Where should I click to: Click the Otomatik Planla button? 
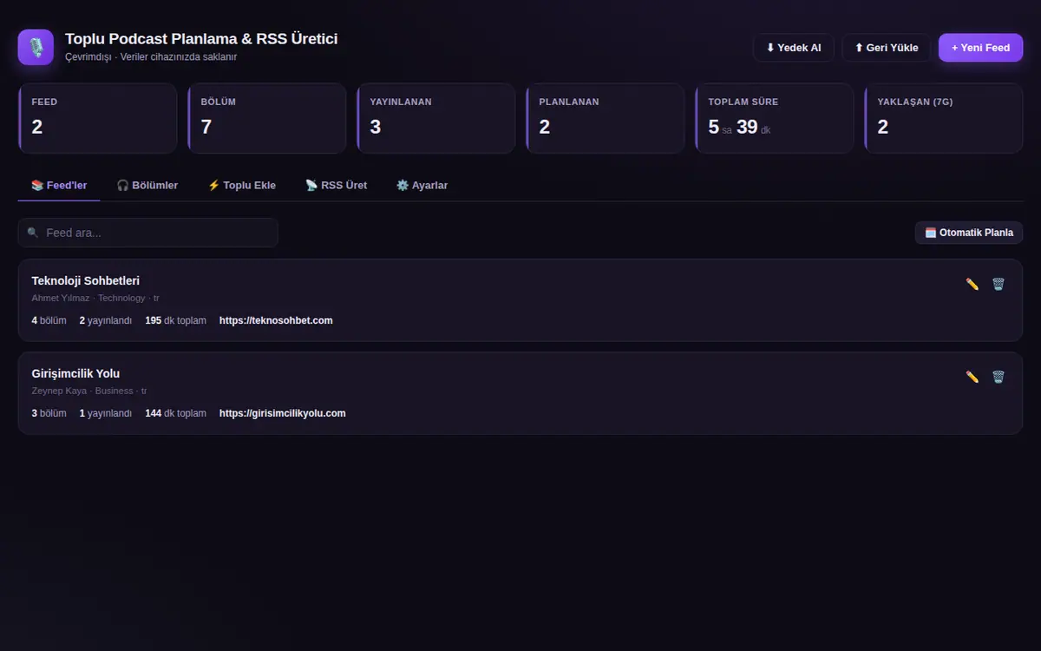click(x=969, y=233)
